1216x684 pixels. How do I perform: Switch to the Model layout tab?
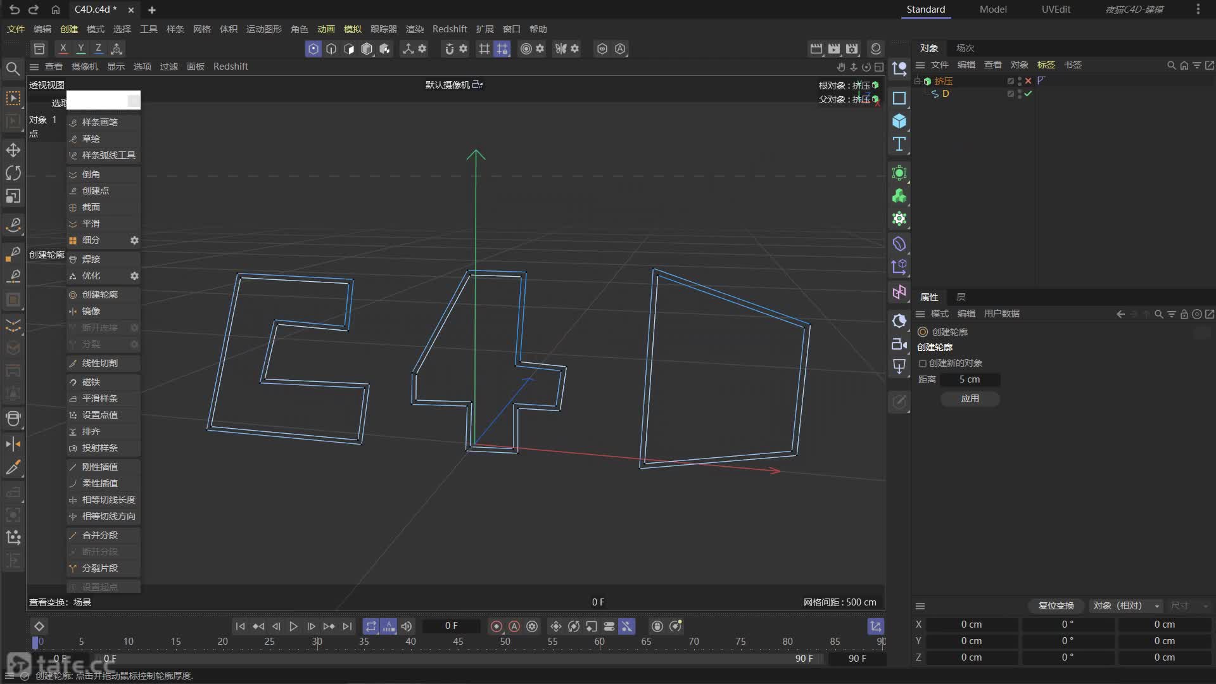pos(993,9)
